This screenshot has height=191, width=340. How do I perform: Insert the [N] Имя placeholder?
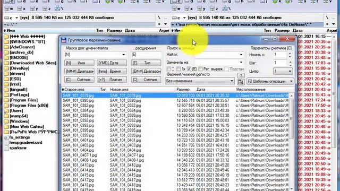point(79,63)
